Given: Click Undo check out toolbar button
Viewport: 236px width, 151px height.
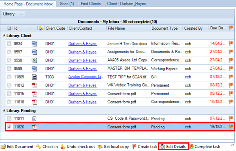Looking at the screenshot, I should [x=78, y=147].
